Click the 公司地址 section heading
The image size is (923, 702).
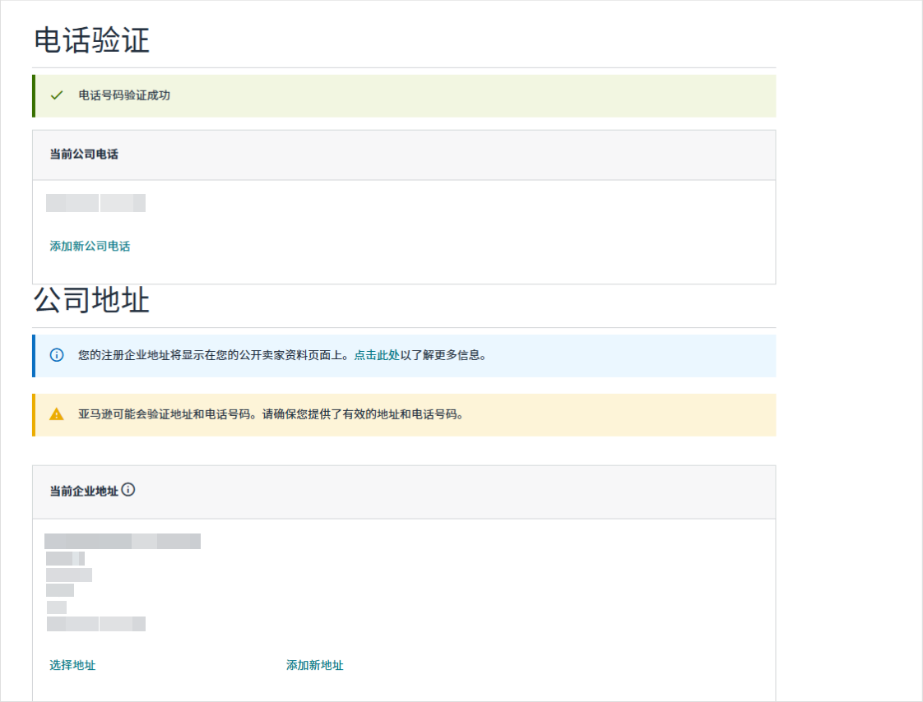point(92,301)
